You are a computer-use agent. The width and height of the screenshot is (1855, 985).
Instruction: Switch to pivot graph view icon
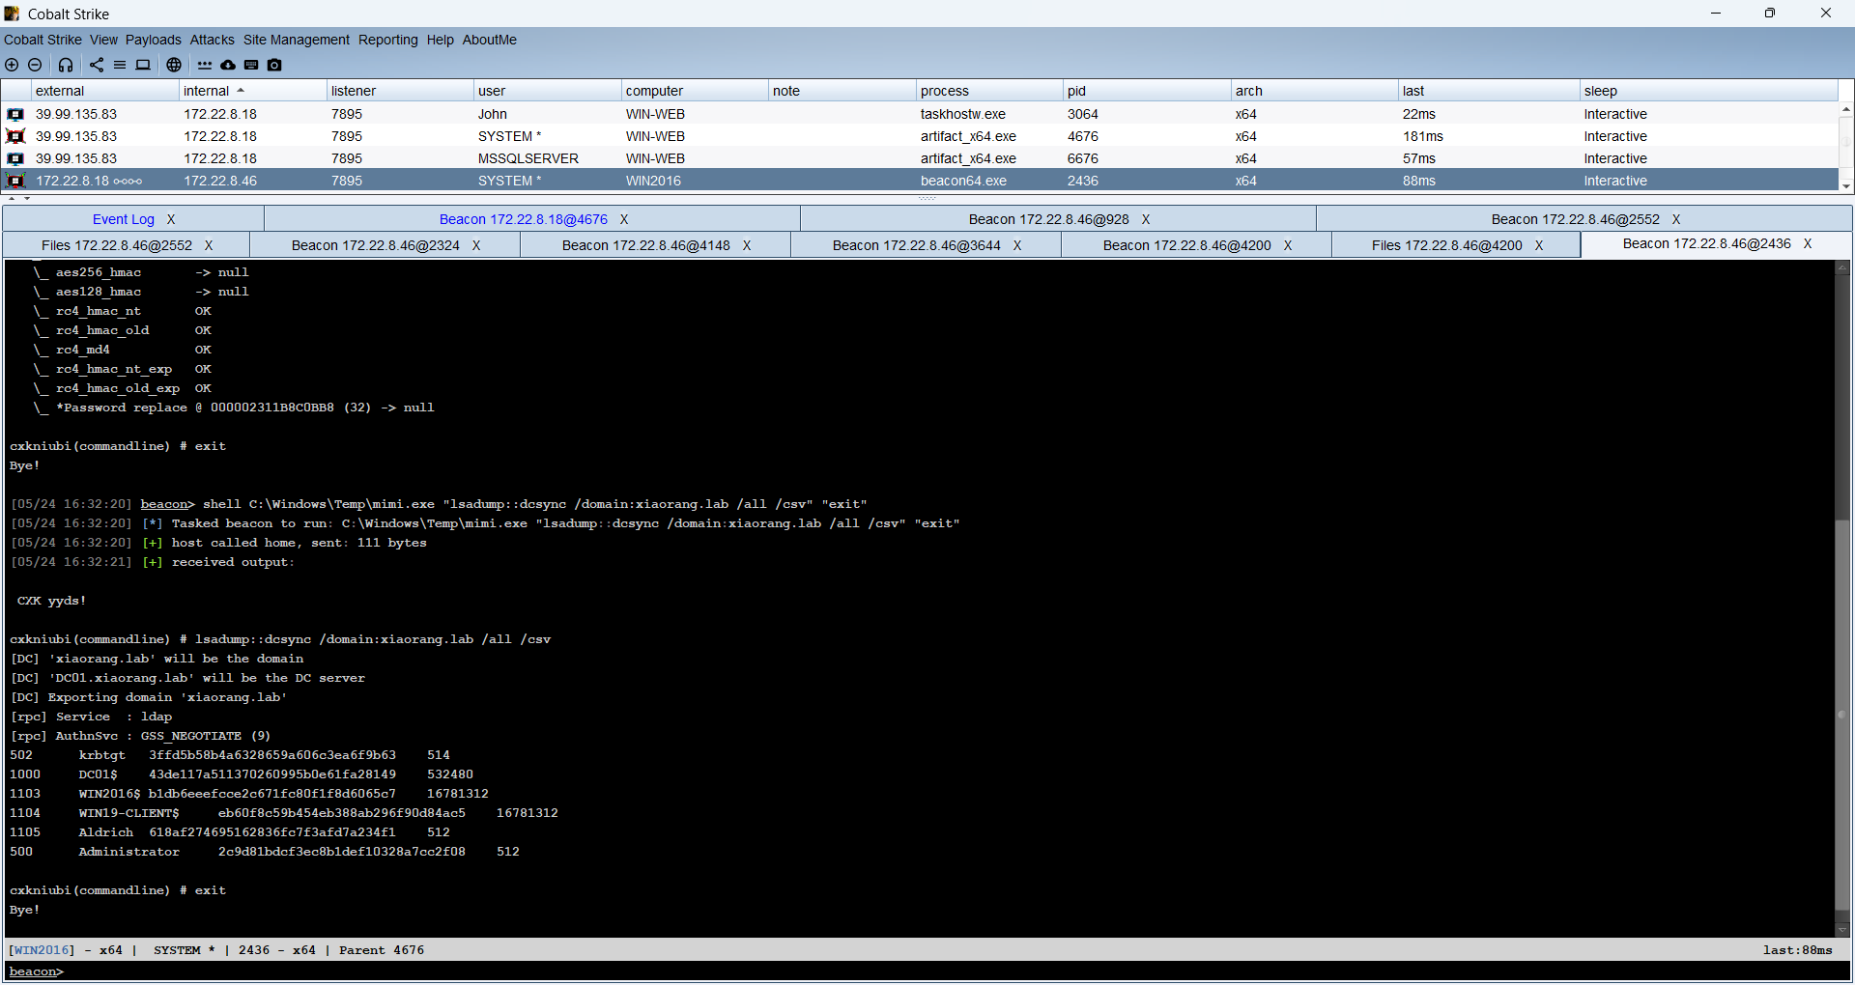tap(97, 65)
